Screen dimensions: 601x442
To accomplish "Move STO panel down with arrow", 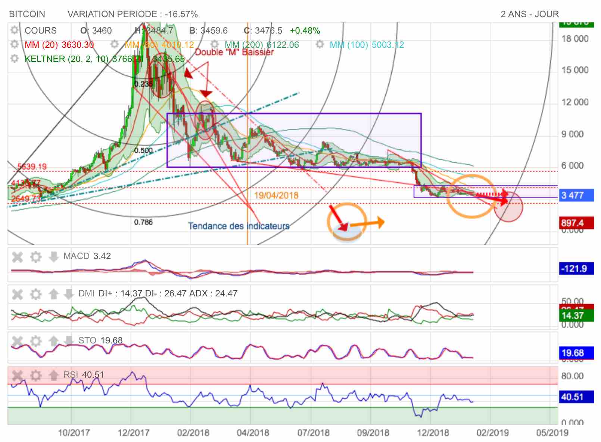I will (68, 341).
